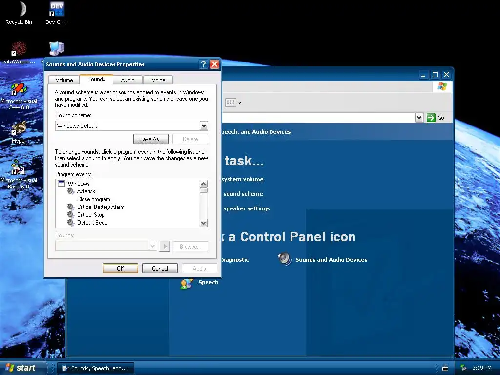Screen dimensions: 500x375
Task: Open Microsoft Visual Basic 6.0 shortcut
Action: [x=19, y=174]
